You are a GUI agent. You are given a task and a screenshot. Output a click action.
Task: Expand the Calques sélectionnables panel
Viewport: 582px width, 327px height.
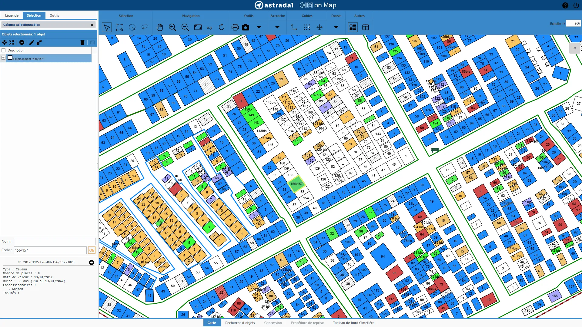tap(92, 25)
